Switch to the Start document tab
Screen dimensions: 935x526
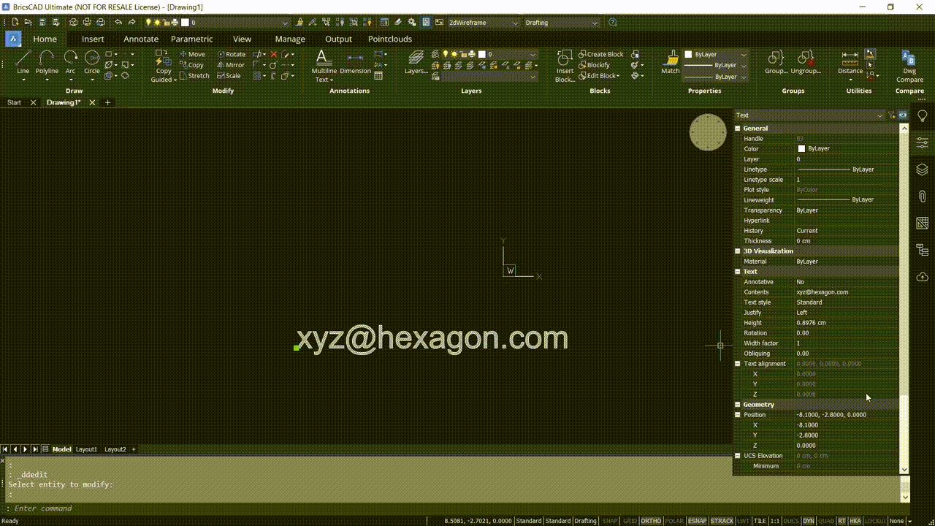(x=14, y=103)
